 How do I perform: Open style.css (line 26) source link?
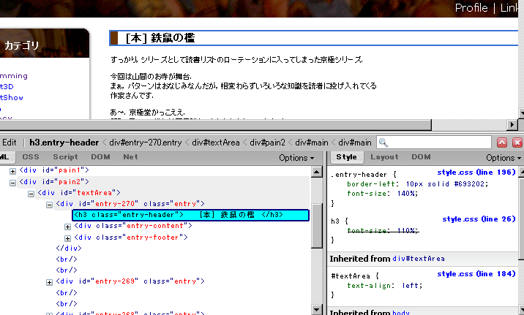pyautogui.click(x=479, y=219)
